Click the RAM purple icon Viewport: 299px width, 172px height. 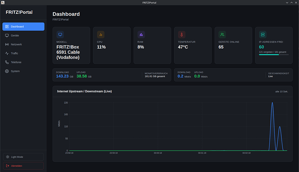[141, 35]
